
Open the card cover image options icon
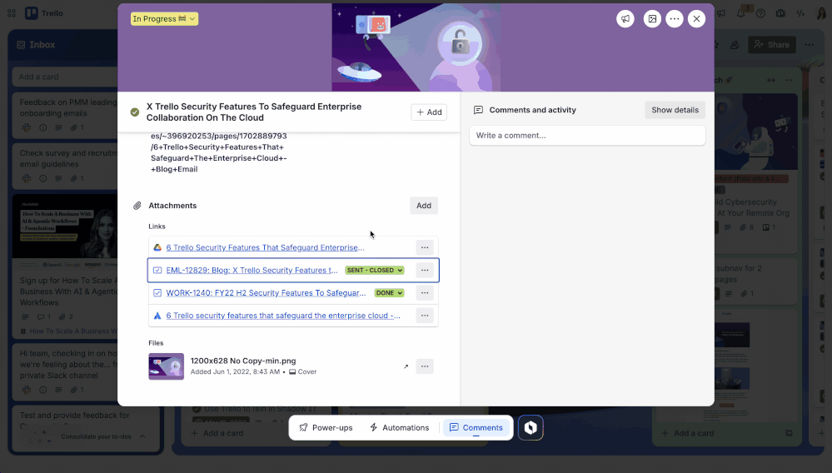click(652, 18)
